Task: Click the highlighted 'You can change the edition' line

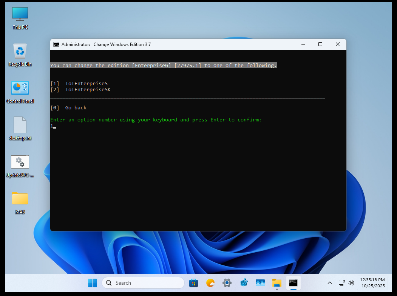Action: tap(163, 66)
